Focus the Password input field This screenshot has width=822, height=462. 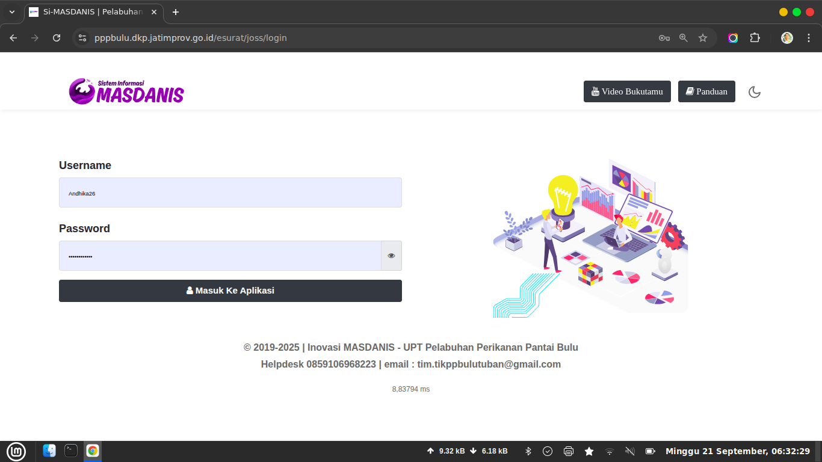coord(220,256)
